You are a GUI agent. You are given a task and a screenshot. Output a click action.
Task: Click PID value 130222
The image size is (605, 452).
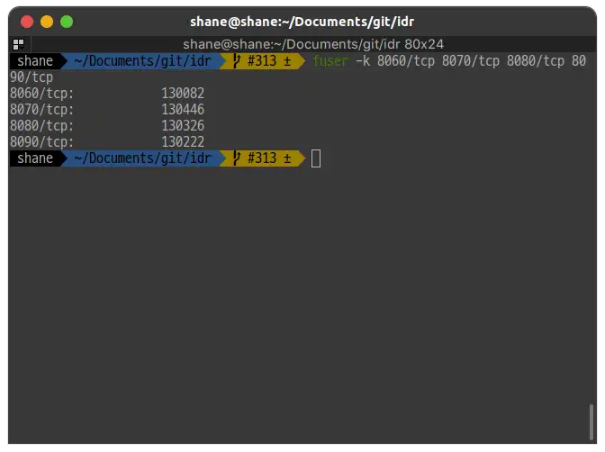(x=183, y=141)
